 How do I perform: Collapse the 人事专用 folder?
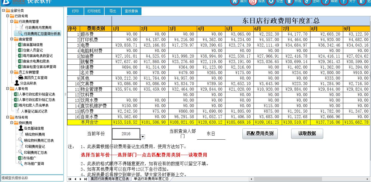tap(8, 89)
